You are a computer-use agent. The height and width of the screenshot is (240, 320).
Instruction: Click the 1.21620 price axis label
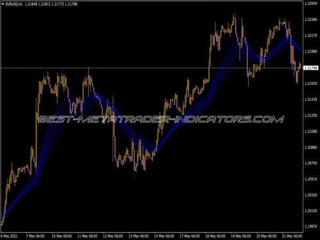(310, 84)
